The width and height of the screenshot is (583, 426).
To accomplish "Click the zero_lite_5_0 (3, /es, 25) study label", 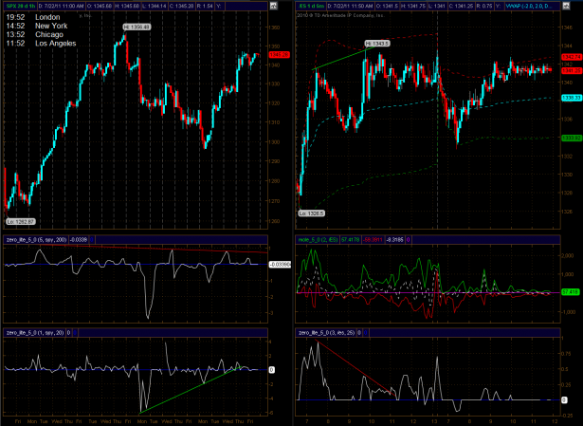I will click(x=326, y=333).
